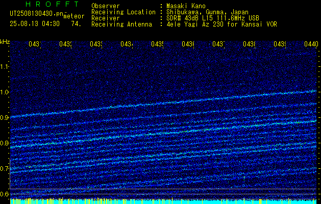This screenshot has height=204, width=321.
Task: Click the 'meteor' label
Action: pos(74,16)
